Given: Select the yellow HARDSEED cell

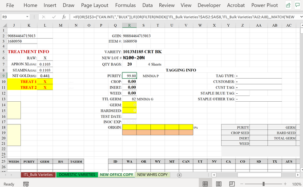Looking at the screenshot, I should click(x=129, y=111).
